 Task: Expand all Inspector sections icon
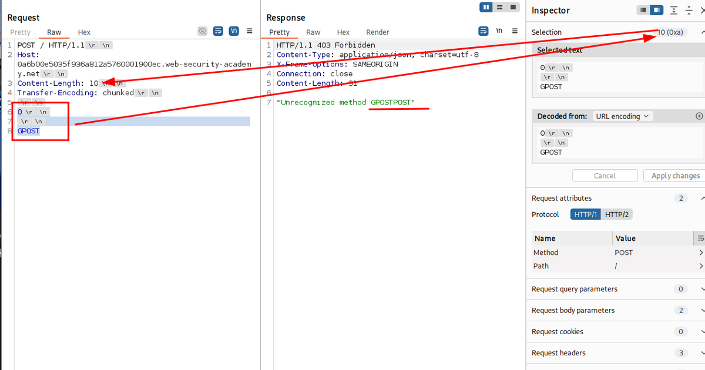pyautogui.click(x=674, y=10)
